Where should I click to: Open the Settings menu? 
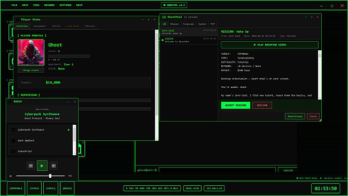tap(65, 5)
